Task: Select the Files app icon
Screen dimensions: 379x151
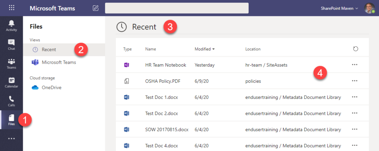Action: point(11,120)
